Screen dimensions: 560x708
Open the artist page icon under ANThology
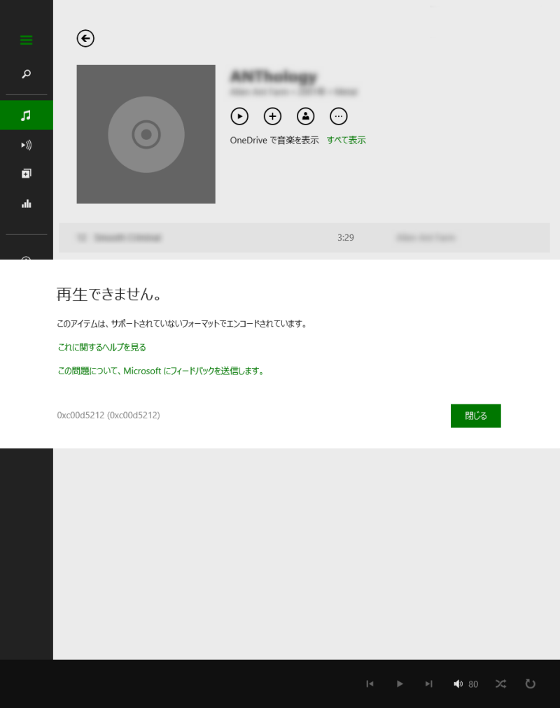305,116
